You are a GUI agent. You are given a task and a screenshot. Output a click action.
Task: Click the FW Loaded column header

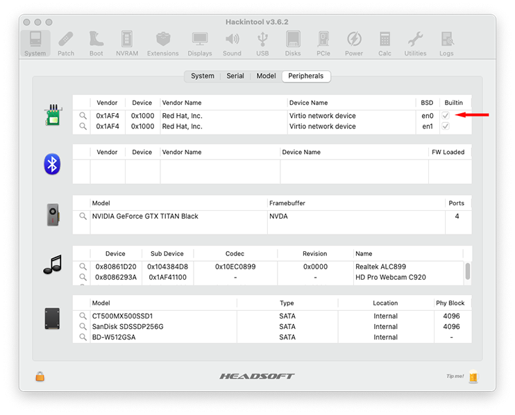pos(448,152)
